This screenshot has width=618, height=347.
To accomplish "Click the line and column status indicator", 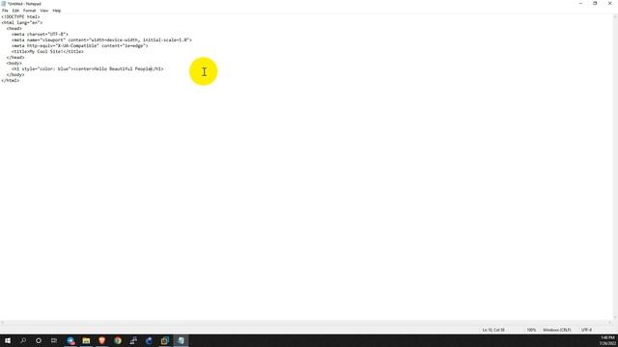I will point(493,330).
